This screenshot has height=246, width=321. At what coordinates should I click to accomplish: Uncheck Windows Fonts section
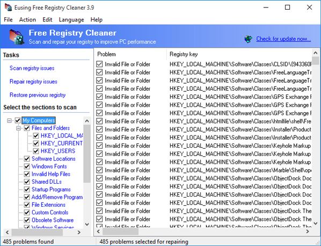point(27,167)
